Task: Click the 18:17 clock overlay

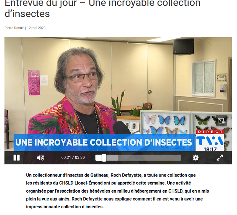Action: 210,150
